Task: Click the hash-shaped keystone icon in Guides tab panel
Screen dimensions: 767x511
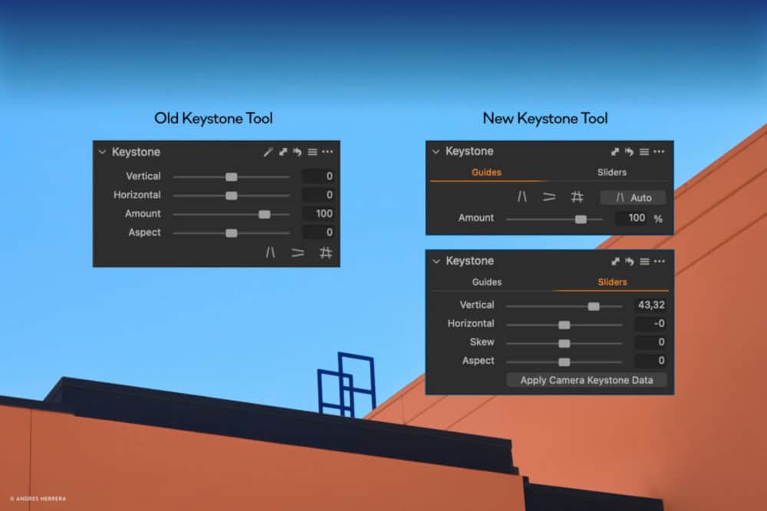Action: click(x=578, y=197)
